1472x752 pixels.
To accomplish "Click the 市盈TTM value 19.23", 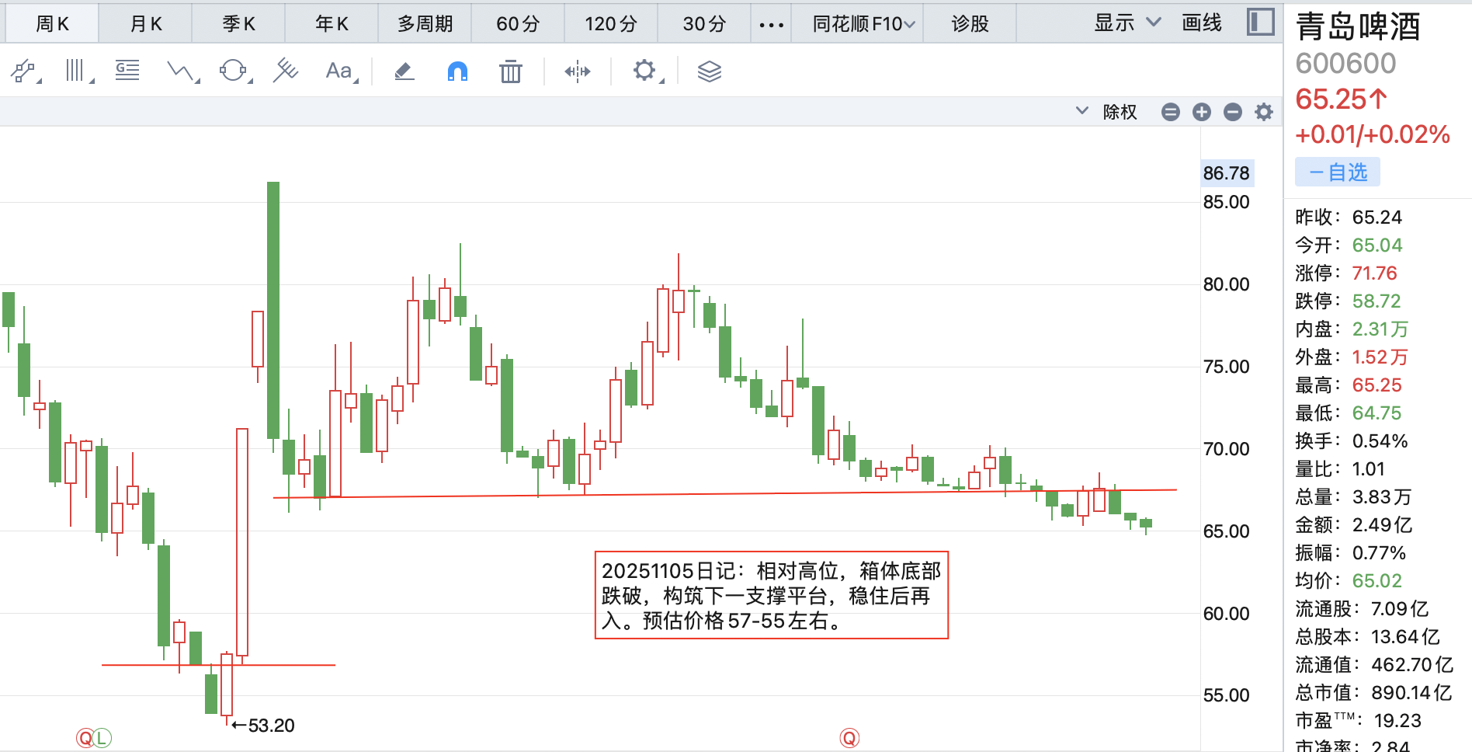I will (1397, 721).
